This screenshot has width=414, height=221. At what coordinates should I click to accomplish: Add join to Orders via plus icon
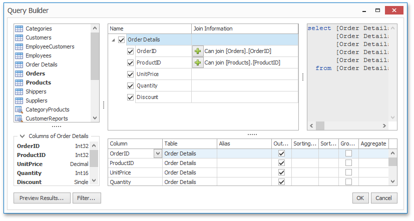pos(198,51)
